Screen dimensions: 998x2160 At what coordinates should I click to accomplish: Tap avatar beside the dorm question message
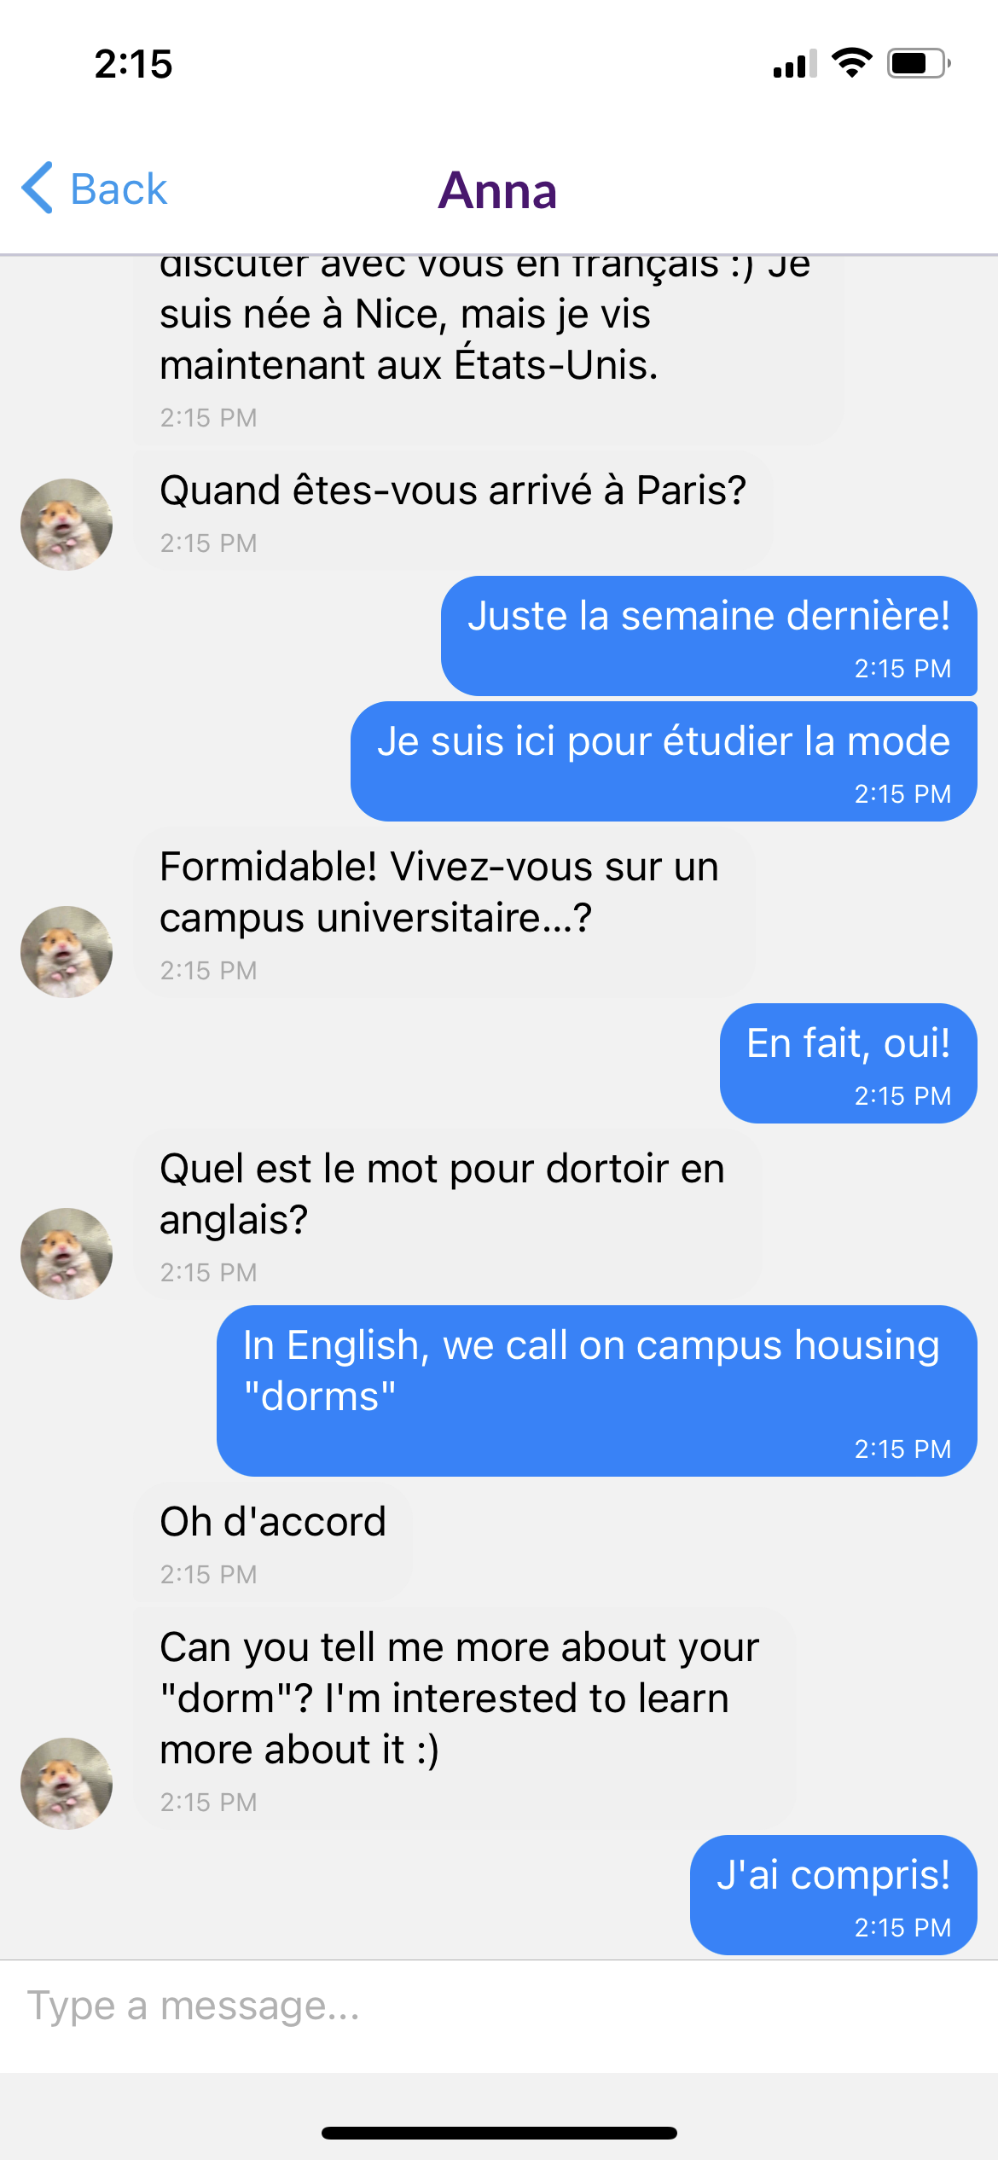coord(67,1783)
